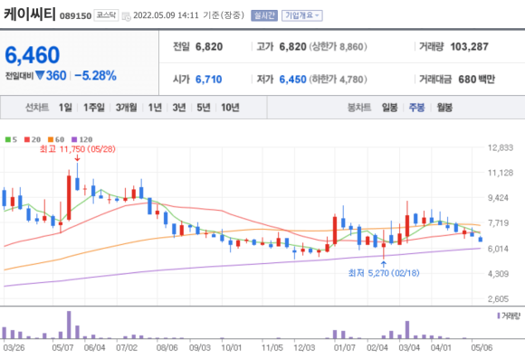Click the stock name 케이씨티
Screen dimensions: 525x359
pyautogui.click(x=30, y=14)
